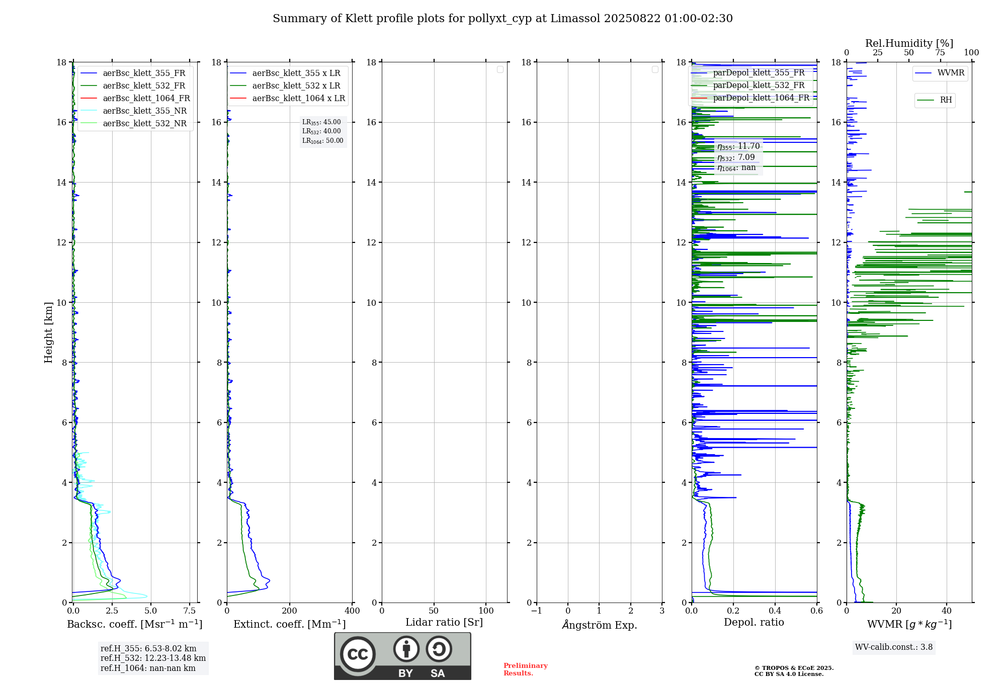This screenshot has height=684, width=1006.
Task: Click the empty legend box in Ångström panel
Action: [x=655, y=69]
